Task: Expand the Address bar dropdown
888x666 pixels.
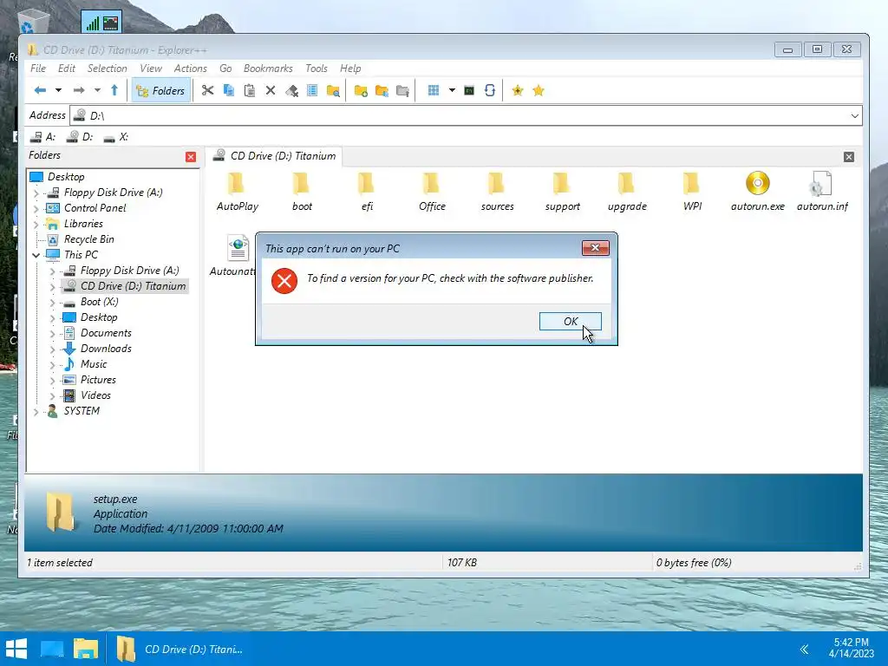Action: [854, 115]
